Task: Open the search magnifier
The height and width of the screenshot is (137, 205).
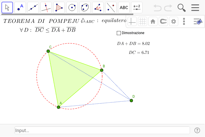Action: pos(182,8)
